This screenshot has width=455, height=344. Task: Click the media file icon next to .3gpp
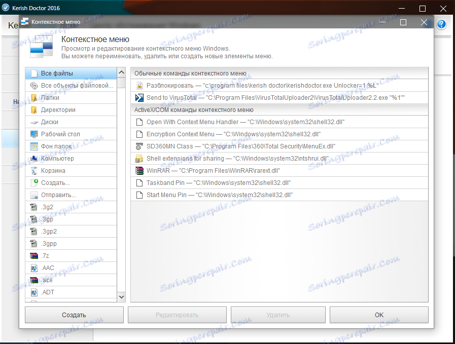coord(34,244)
